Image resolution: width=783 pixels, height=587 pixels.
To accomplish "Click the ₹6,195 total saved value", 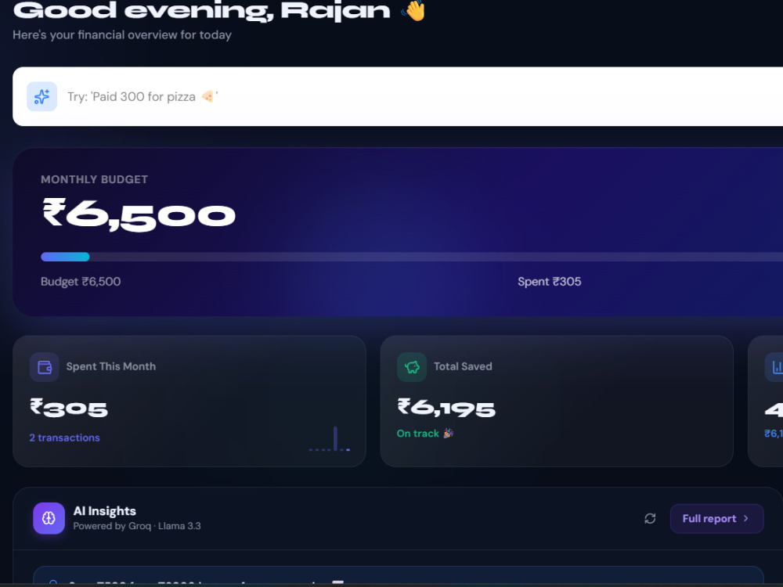I will click(x=446, y=407).
